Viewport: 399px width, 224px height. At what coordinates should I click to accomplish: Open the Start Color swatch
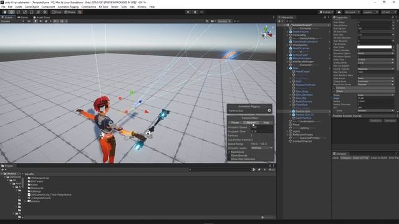[x=374, y=47]
